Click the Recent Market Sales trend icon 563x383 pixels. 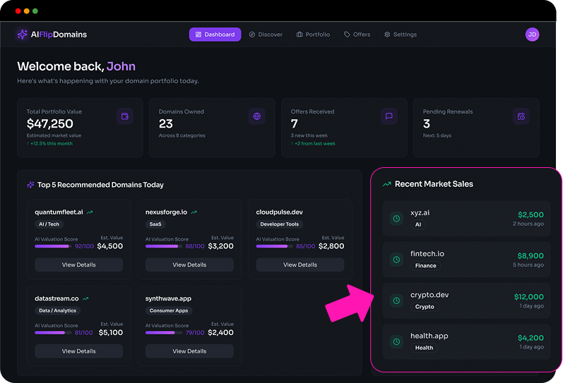coord(386,184)
